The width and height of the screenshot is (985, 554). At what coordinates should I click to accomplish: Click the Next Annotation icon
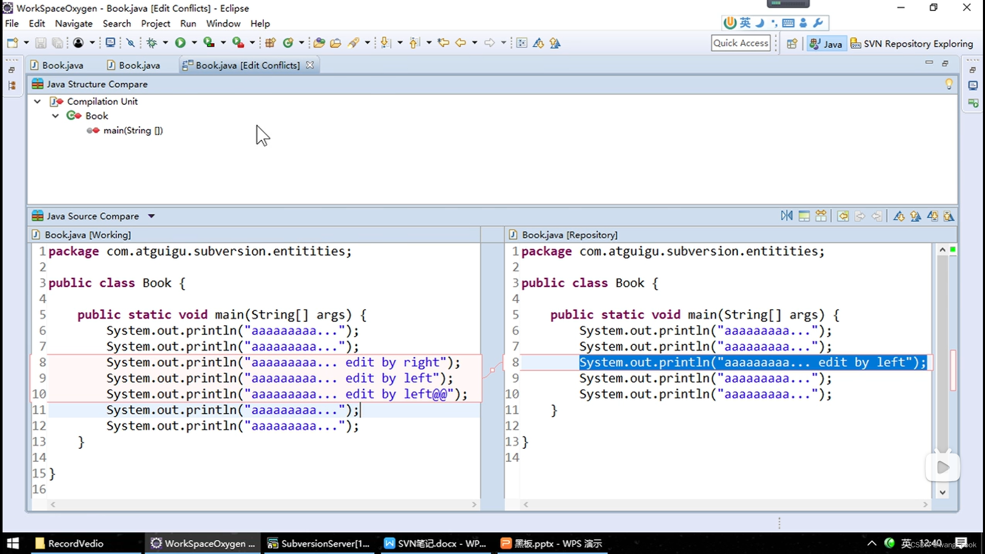[x=386, y=43]
